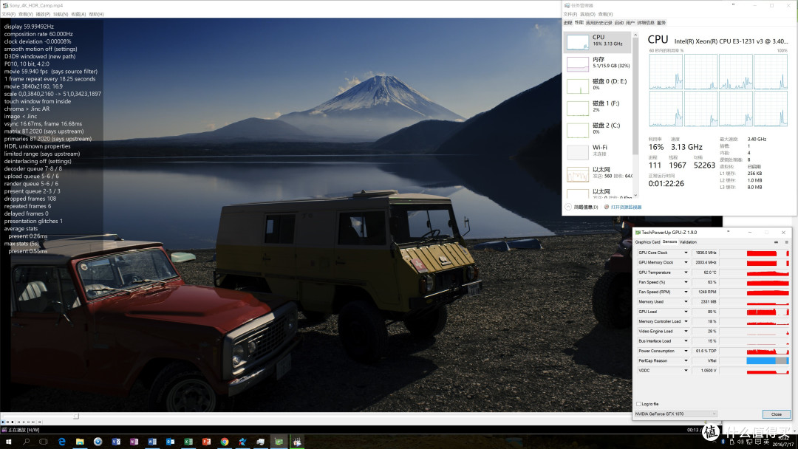Switch to GPU-Z taskbar icon

coord(279,442)
